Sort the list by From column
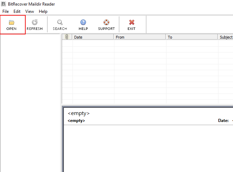The image size is (233, 172). tap(140, 37)
